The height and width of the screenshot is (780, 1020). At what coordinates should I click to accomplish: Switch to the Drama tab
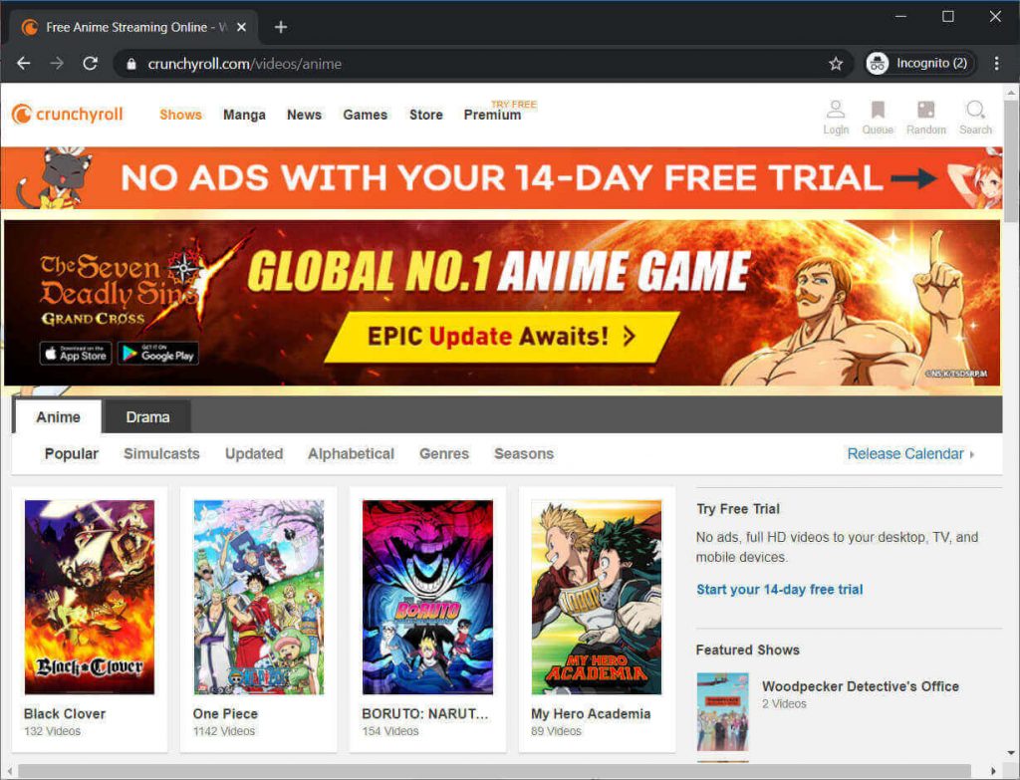(x=147, y=417)
